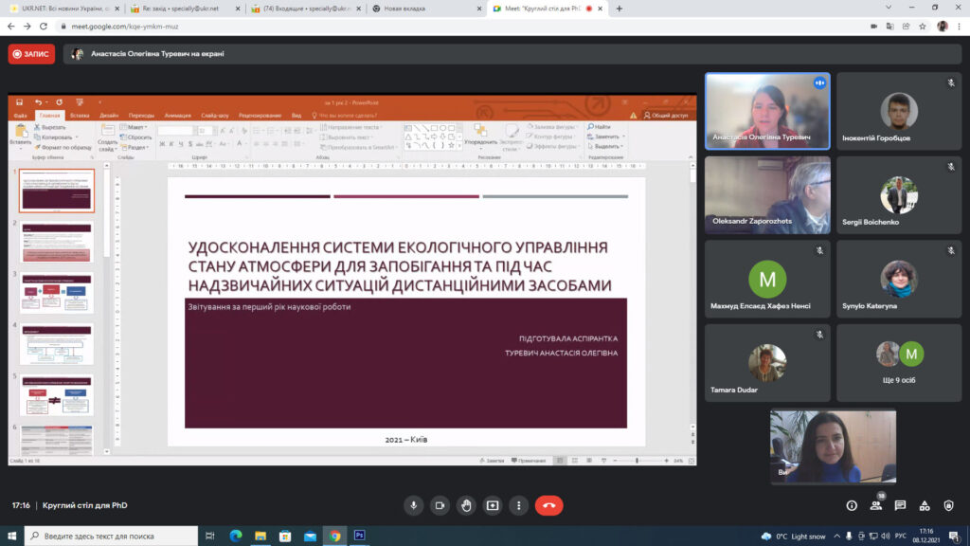Open the meeting details info icon
The width and height of the screenshot is (970, 546).
click(852, 505)
